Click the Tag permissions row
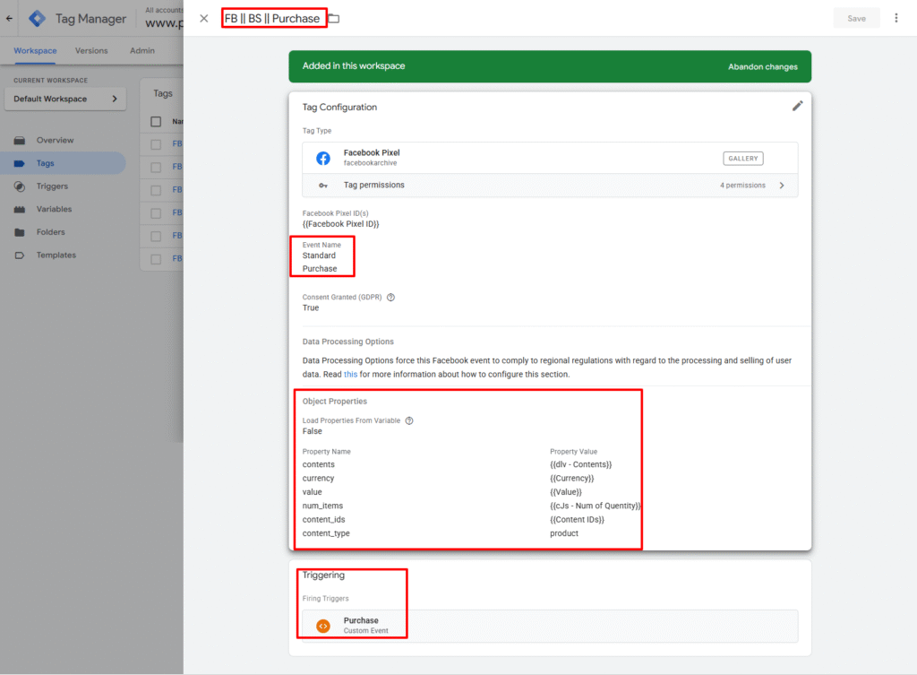917x675 pixels. (550, 186)
